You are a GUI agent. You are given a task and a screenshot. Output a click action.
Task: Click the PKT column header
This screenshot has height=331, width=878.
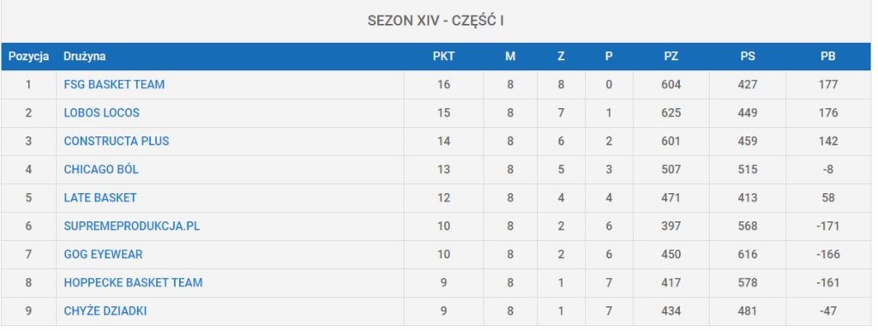(x=443, y=57)
